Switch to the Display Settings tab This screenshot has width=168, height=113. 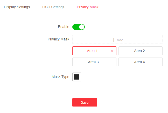pyautogui.click(x=17, y=7)
